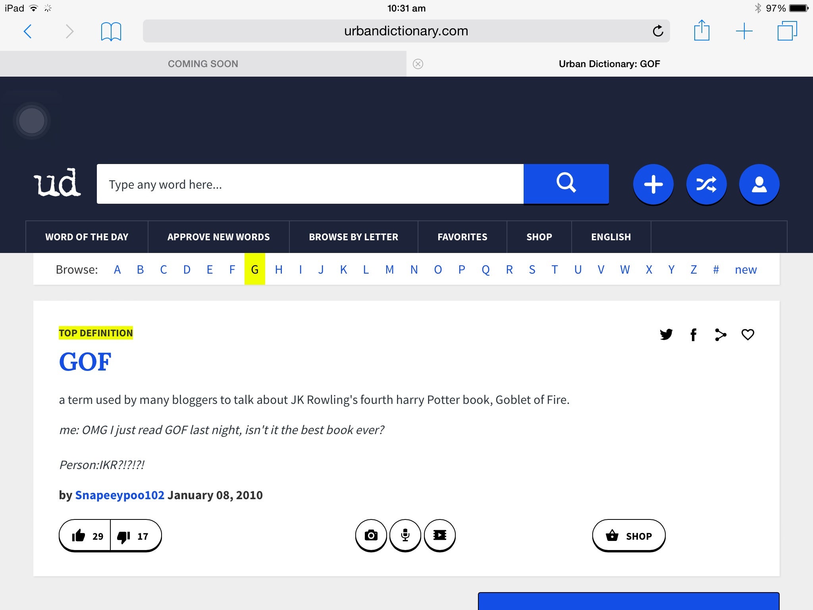
Task: Open the SHOP tab in navigation
Action: tap(539, 237)
